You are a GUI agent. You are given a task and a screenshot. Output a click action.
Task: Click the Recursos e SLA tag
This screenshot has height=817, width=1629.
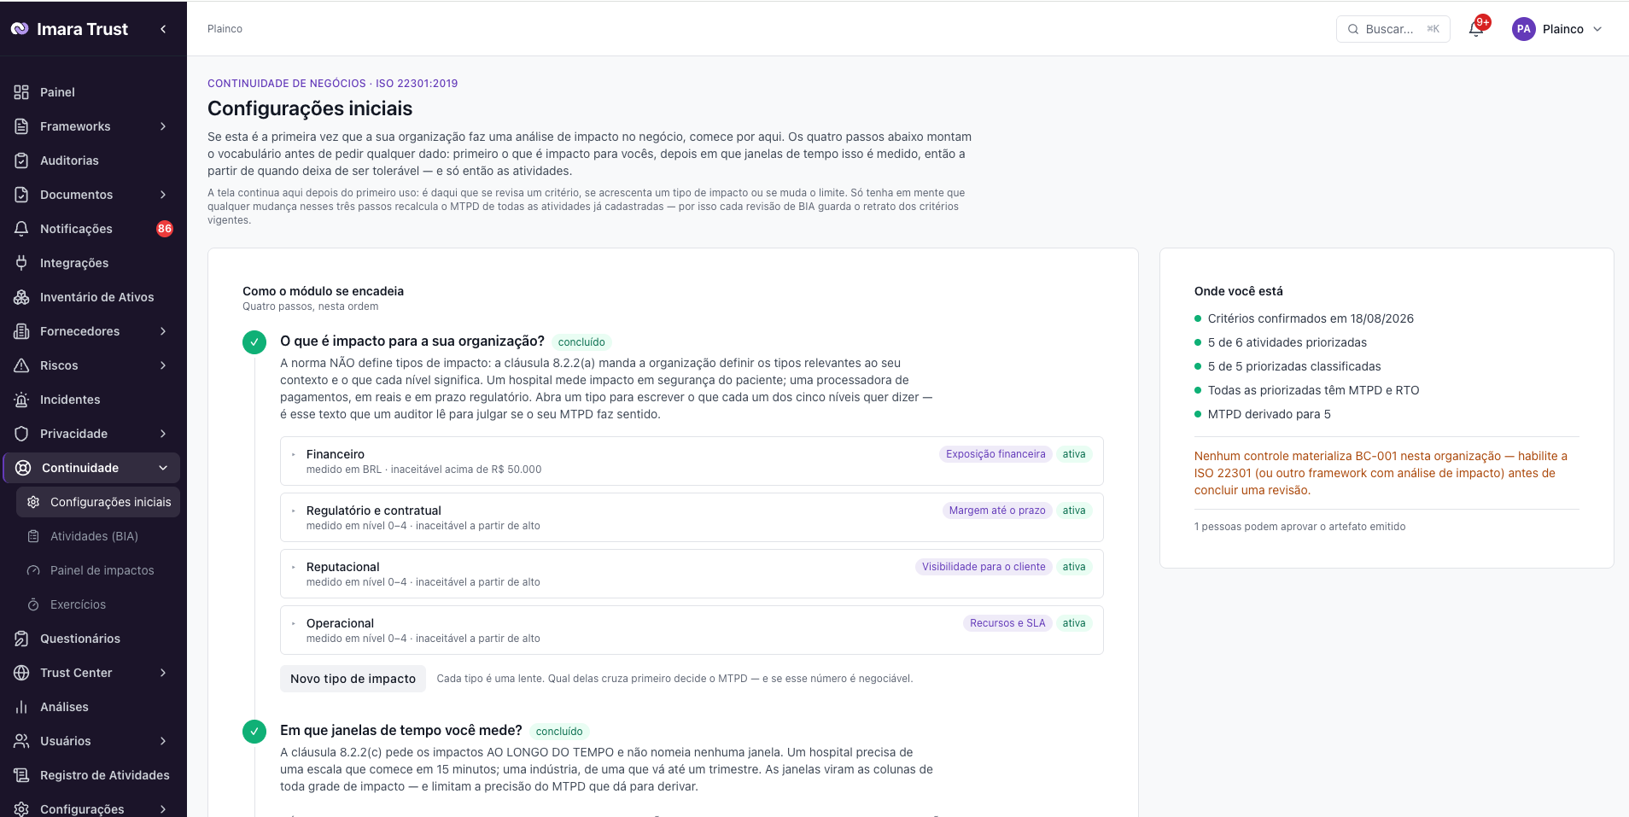1007,623
